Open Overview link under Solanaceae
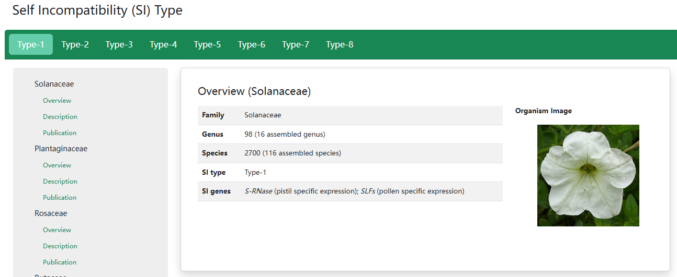 [57, 101]
